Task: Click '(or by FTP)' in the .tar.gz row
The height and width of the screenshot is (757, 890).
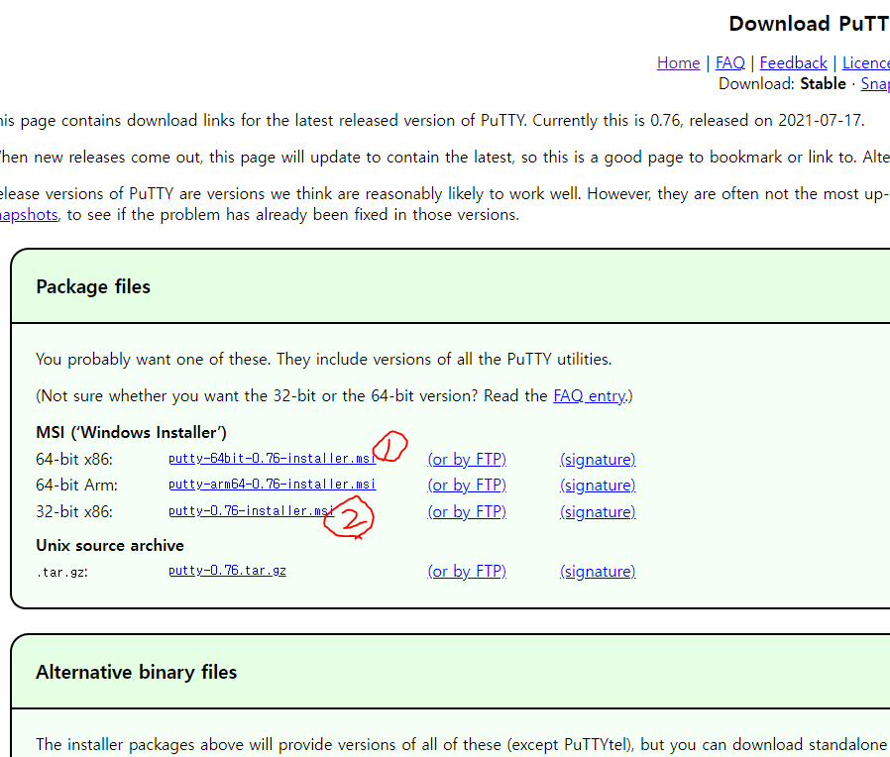Action: pos(467,571)
